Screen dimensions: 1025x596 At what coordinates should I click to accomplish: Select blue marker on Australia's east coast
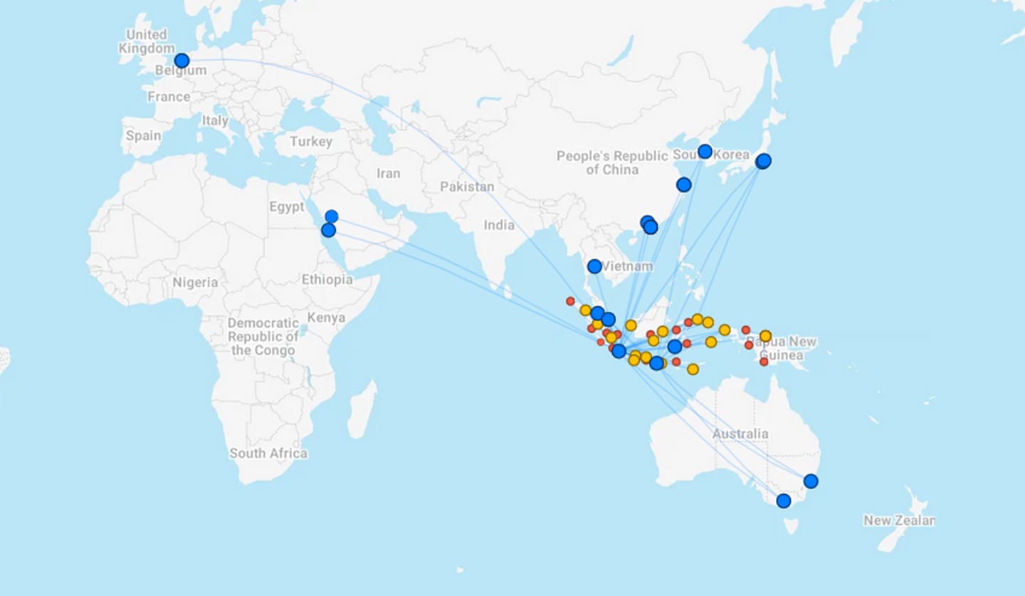[x=810, y=481]
